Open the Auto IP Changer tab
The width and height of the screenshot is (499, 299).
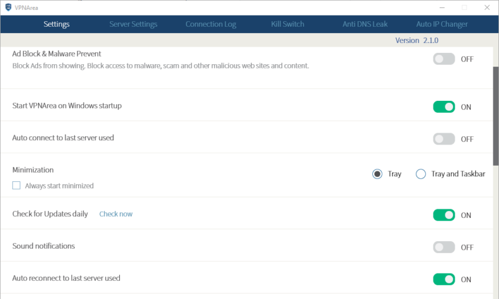pos(442,24)
